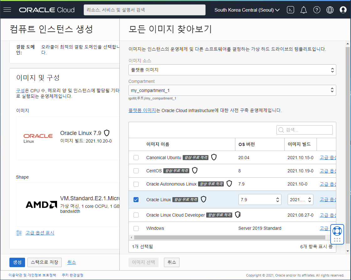Click shield icon in Oracle Linux Cloud Developer row
The image size is (351, 280).
(238, 214)
